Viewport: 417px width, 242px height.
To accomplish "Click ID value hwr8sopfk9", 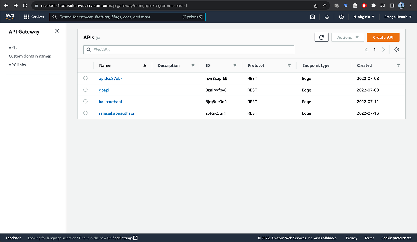I will coord(217,79).
